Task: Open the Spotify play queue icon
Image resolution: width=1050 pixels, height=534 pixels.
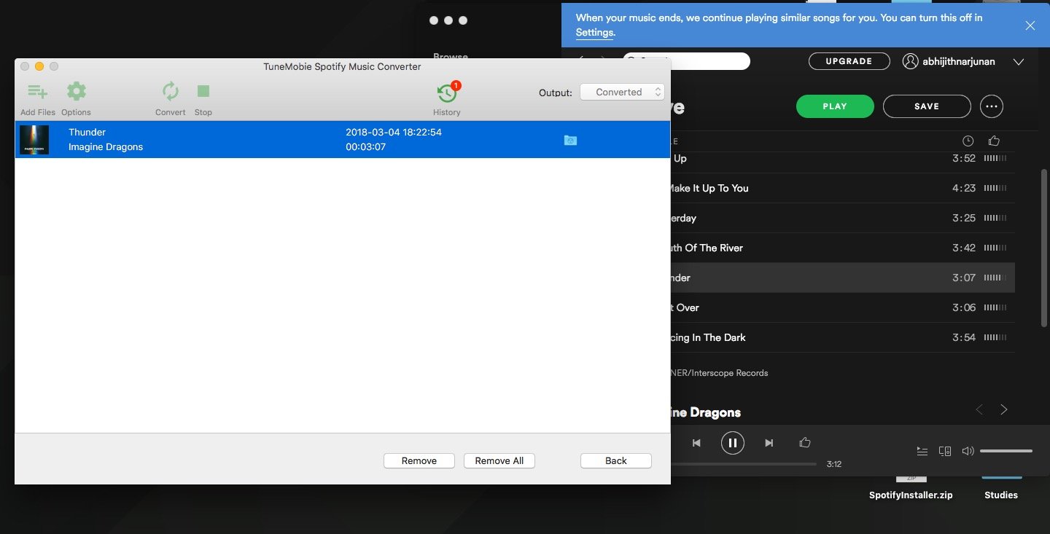Action: [x=922, y=451]
